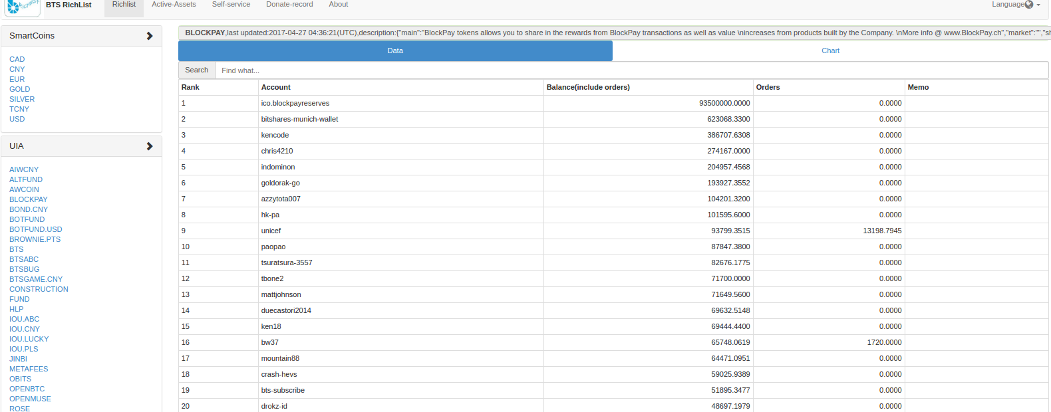Image resolution: width=1051 pixels, height=412 pixels.
Task: Open AIWCNY asset richlist
Action: 24,169
